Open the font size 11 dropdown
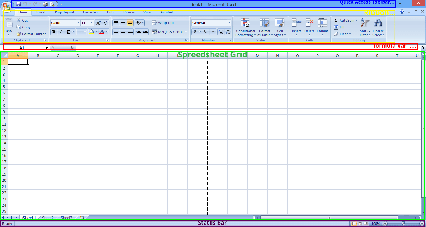 (x=91, y=23)
